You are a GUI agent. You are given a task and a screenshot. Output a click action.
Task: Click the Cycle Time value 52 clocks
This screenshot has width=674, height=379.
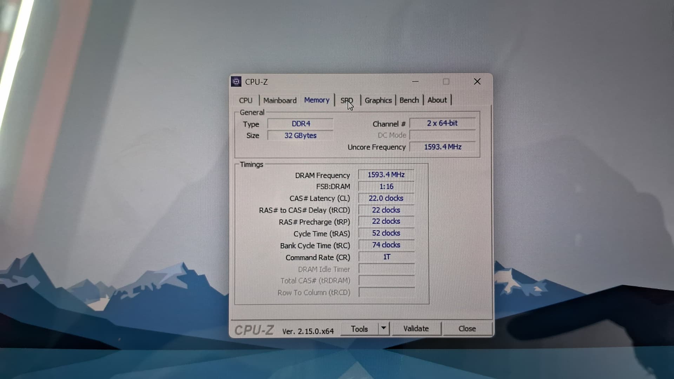click(386, 233)
